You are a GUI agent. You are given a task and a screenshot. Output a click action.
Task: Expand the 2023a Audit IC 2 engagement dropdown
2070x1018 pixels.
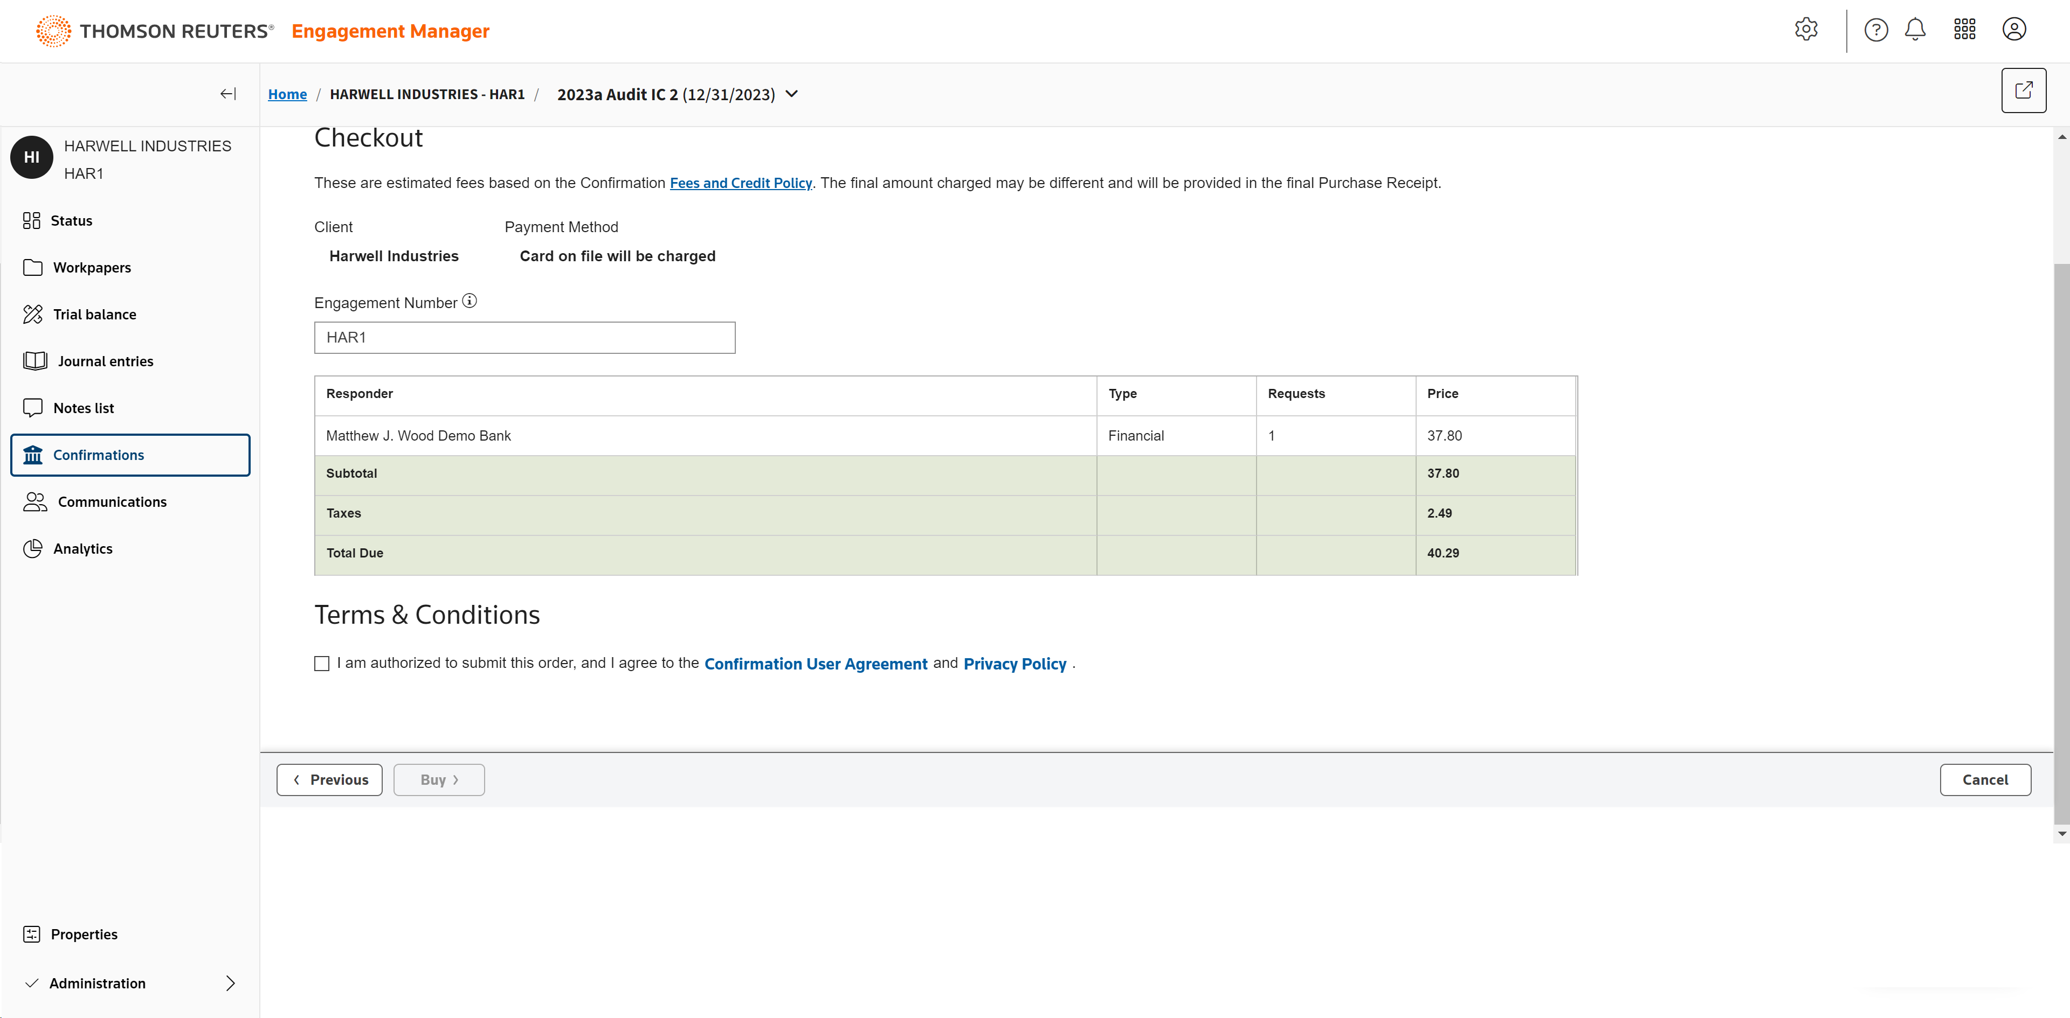(791, 94)
